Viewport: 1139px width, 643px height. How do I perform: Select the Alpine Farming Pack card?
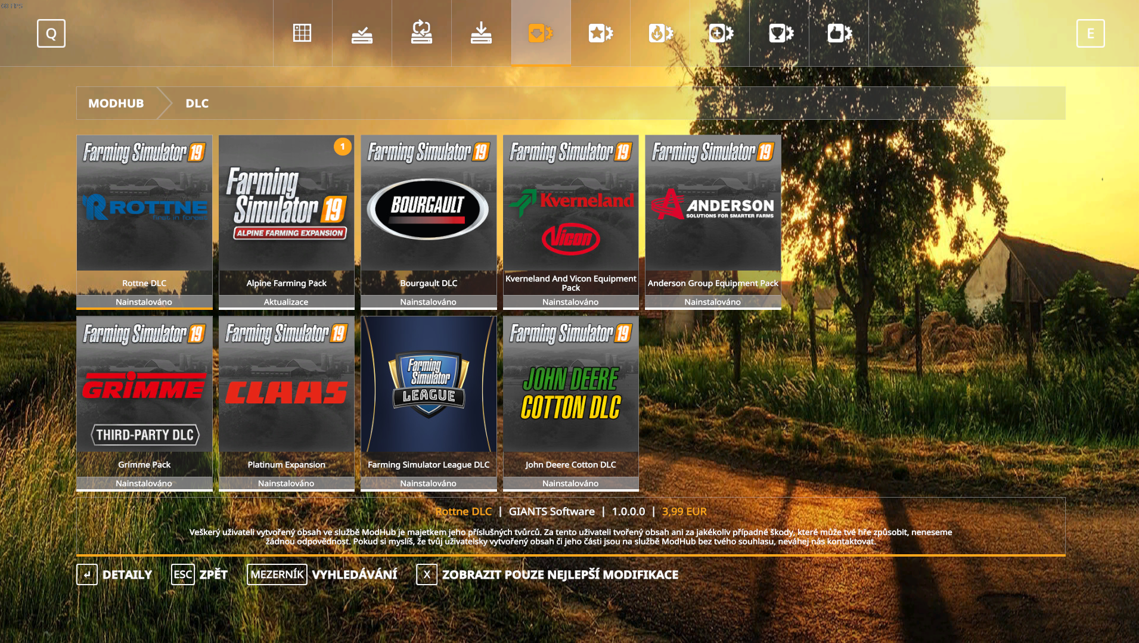click(x=286, y=222)
